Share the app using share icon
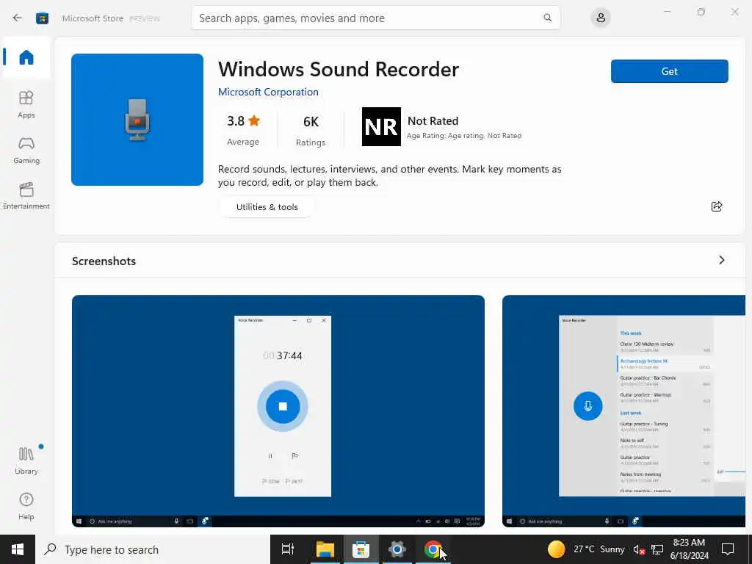752x564 pixels. click(x=717, y=206)
